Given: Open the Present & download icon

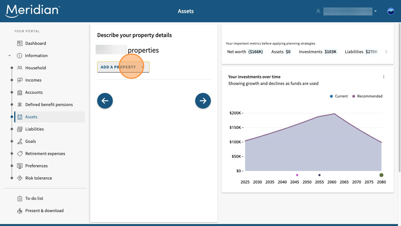Looking at the screenshot, I should (x=20, y=211).
